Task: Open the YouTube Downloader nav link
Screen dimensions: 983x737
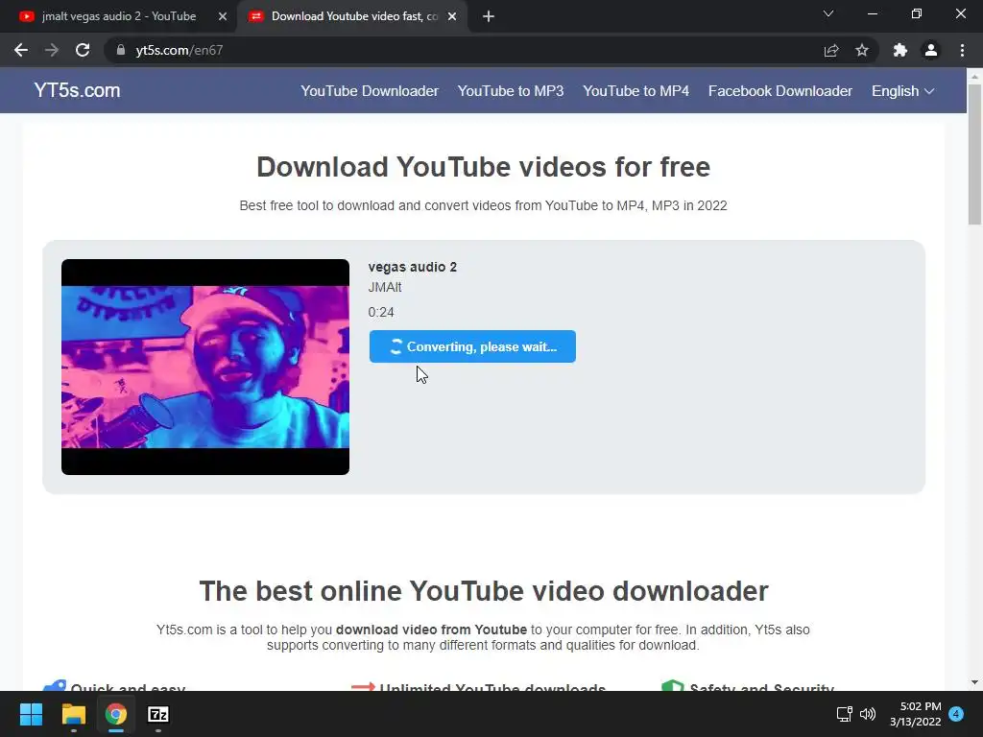Action: click(x=370, y=91)
